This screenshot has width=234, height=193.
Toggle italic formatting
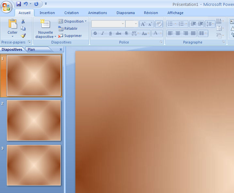click(x=102, y=33)
